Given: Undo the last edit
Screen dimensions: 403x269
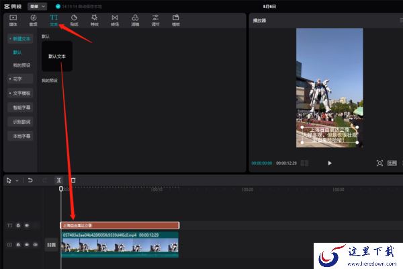Looking at the screenshot, I should pos(30,180).
